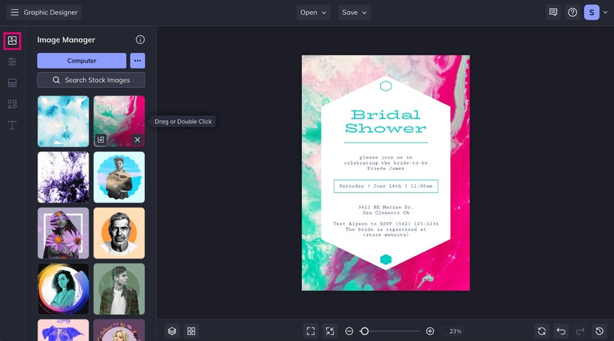The height and width of the screenshot is (341, 614).
Task: Open the history clock icon
Action: coord(599,331)
